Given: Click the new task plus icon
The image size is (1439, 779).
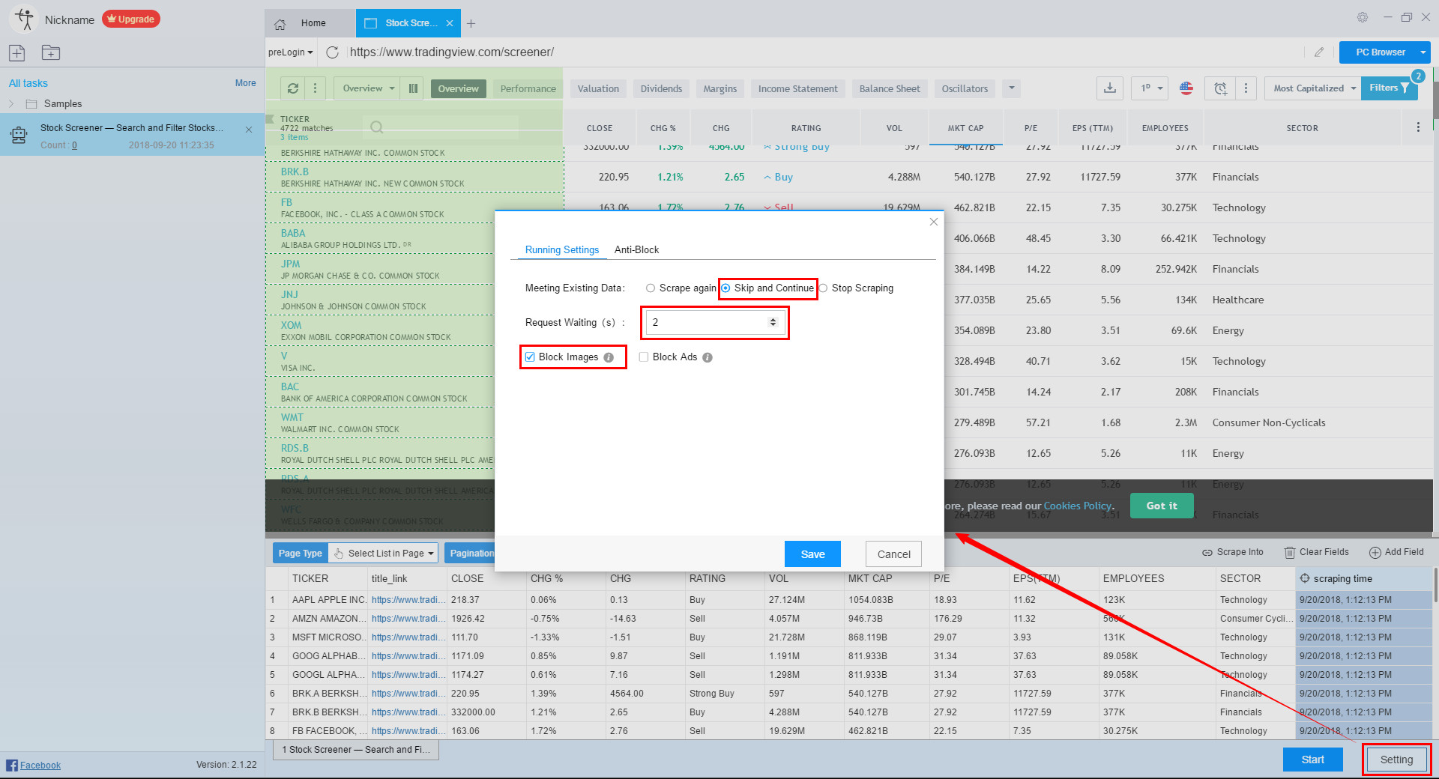Looking at the screenshot, I should coord(16,52).
